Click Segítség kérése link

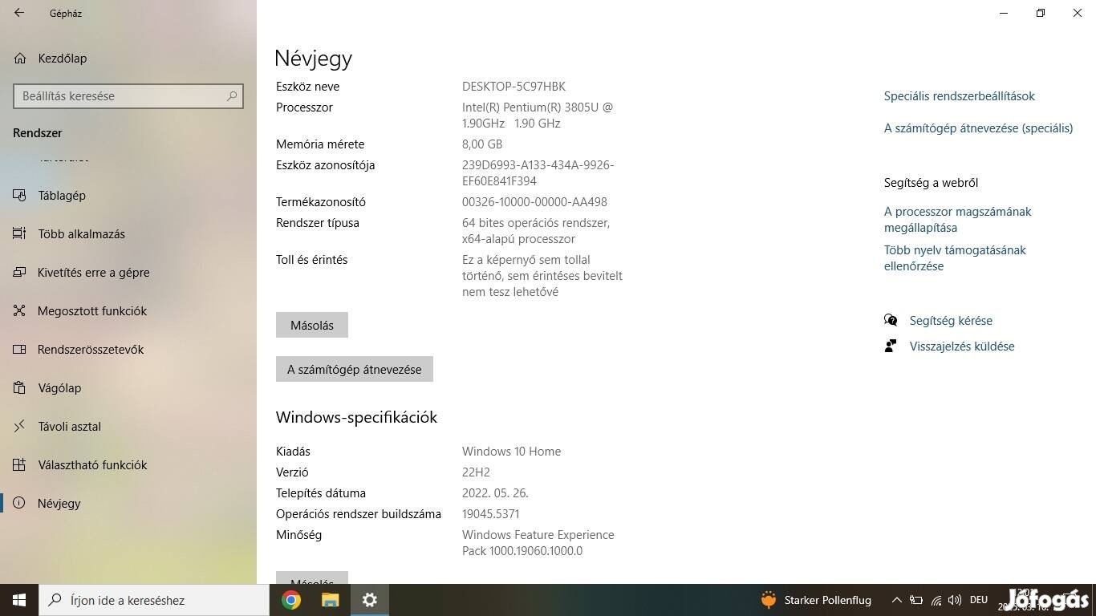point(951,321)
